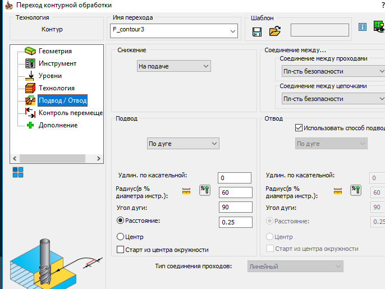Open the 'По дуге' lead-in type dropdown
Viewport: 385px width, 289px height.
182,144
